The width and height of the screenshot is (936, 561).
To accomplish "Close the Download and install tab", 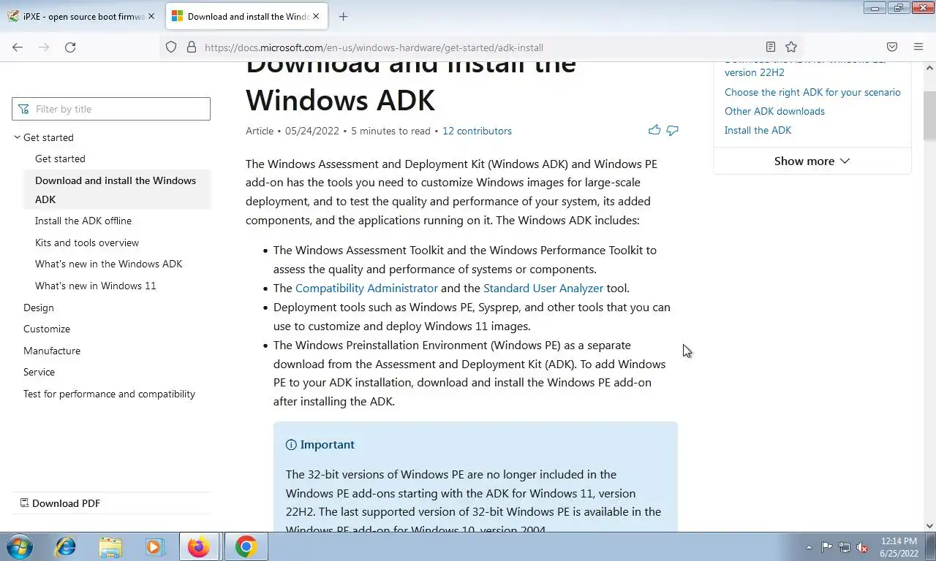I will click(x=316, y=16).
